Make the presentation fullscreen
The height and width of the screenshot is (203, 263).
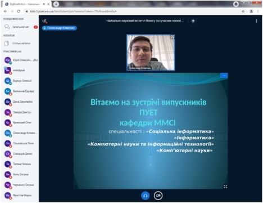click(x=225, y=187)
